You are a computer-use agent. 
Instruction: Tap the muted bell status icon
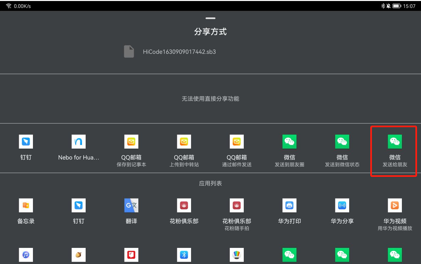pyautogui.click(x=389, y=6)
